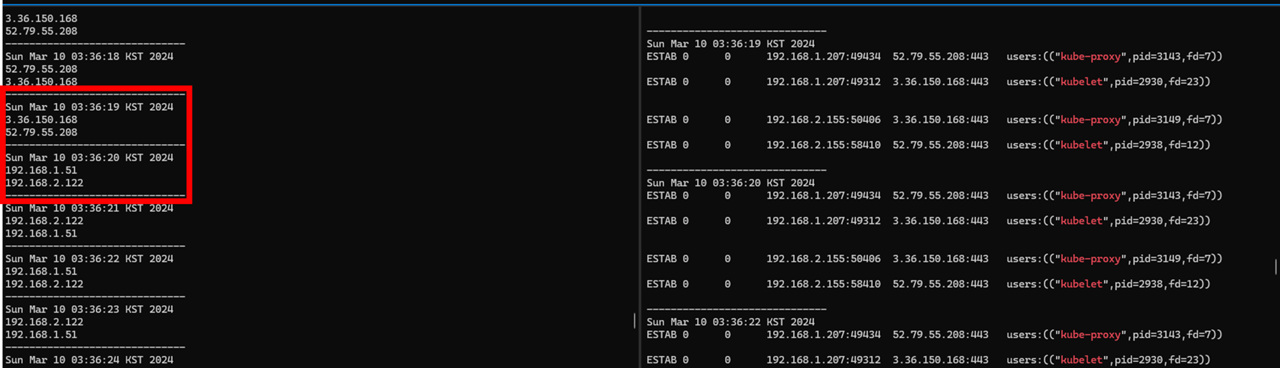
Task: Select 192.168.1.51 under the left 03:36:20 timestamp
Action: (x=41, y=170)
